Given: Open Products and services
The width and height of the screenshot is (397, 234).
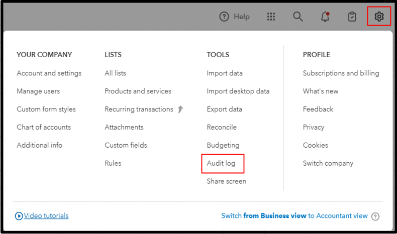Looking at the screenshot, I should click(138, 91).
